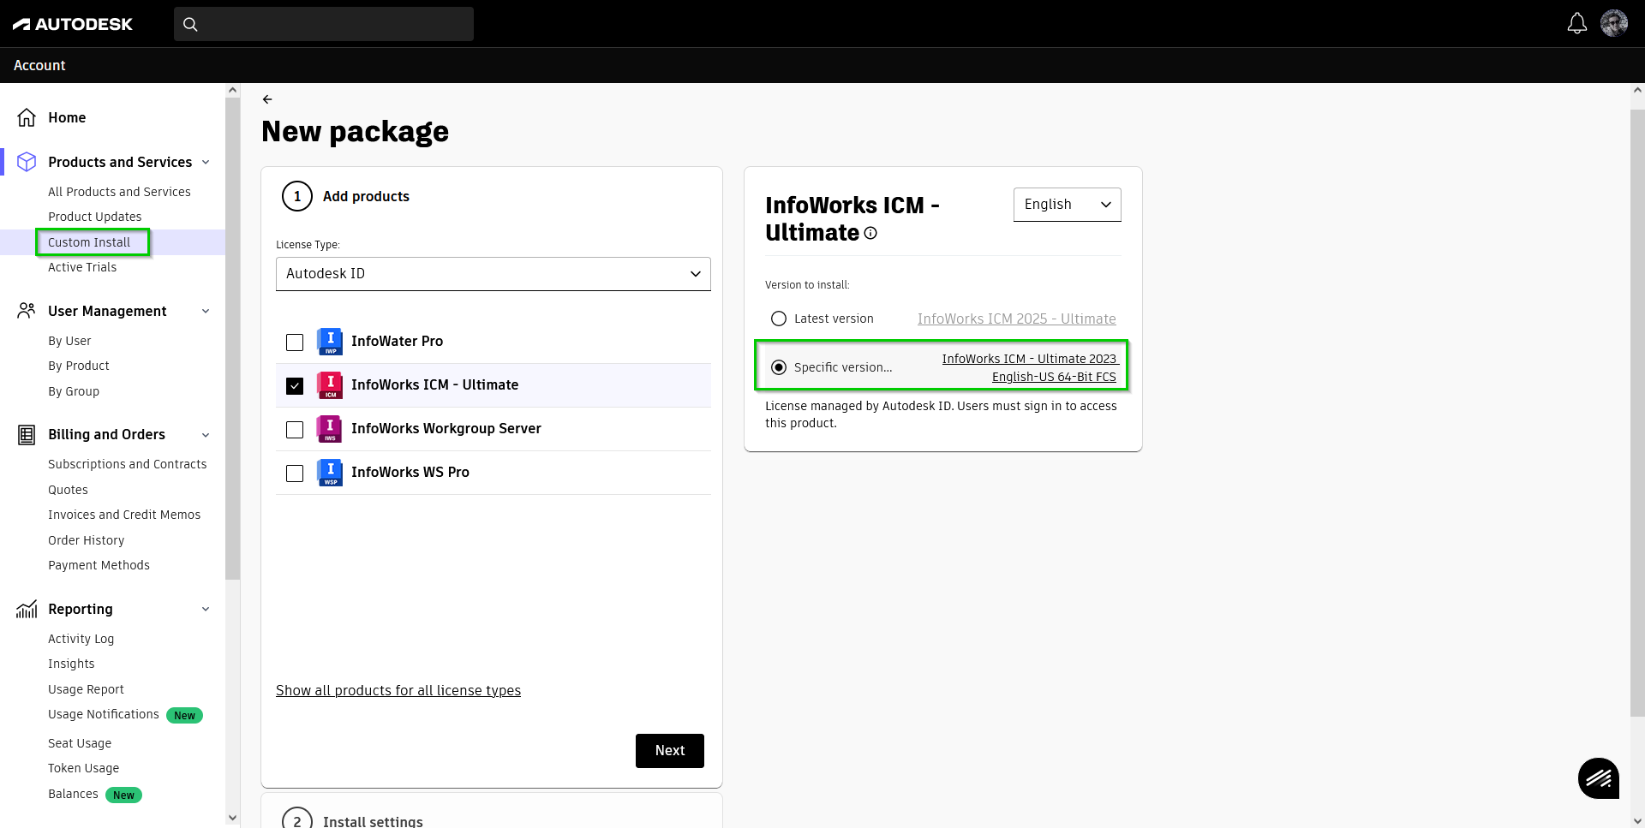Uncheck the InfoWorks ICM - Ultimate checkbox

(x=295, y=386)
